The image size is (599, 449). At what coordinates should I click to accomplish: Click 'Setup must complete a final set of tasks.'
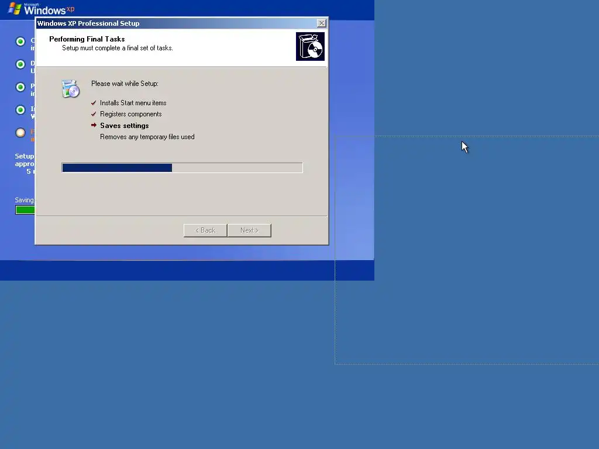click(117, 48)
